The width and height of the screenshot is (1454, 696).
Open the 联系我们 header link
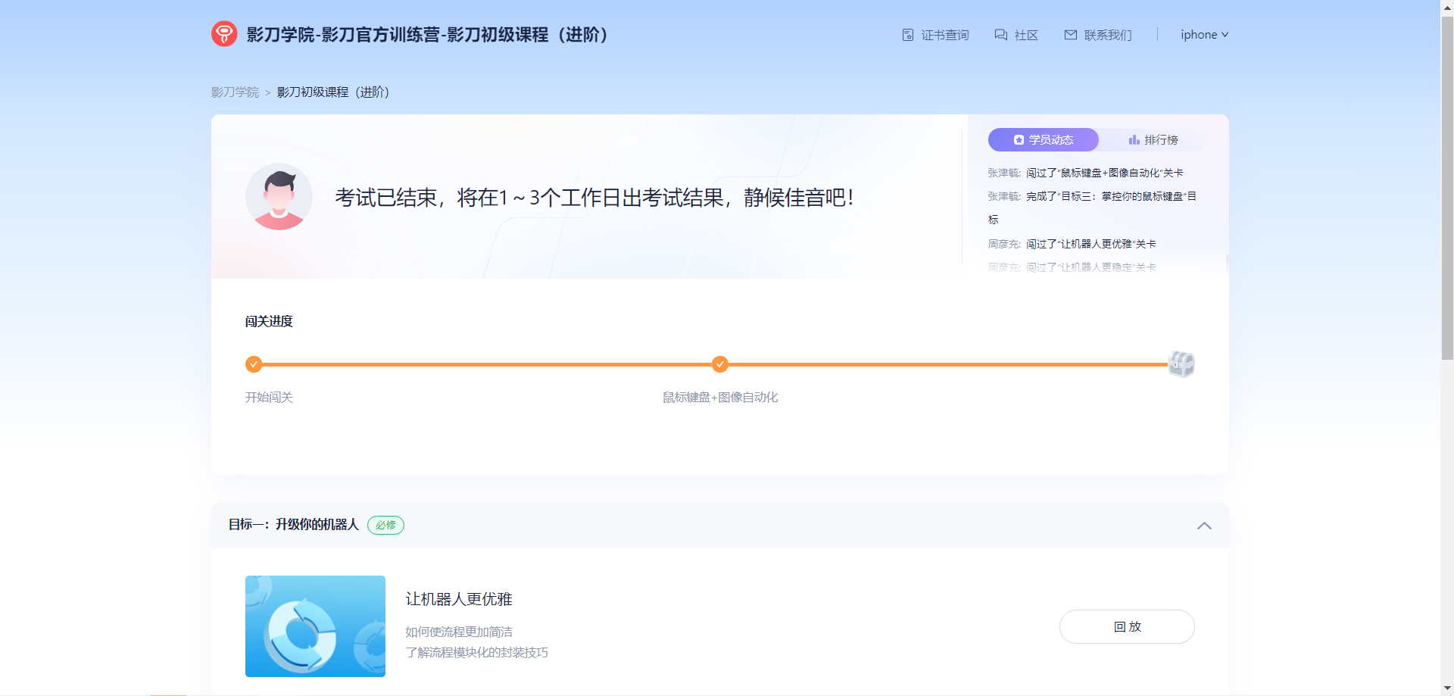click(x=1107, y=35)
